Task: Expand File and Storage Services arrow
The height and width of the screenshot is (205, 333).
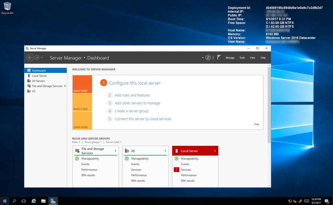Action: 65,86
